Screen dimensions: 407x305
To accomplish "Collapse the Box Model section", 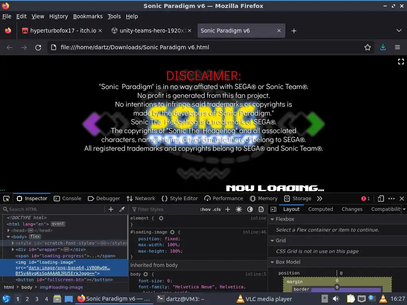I will [272, 262].
